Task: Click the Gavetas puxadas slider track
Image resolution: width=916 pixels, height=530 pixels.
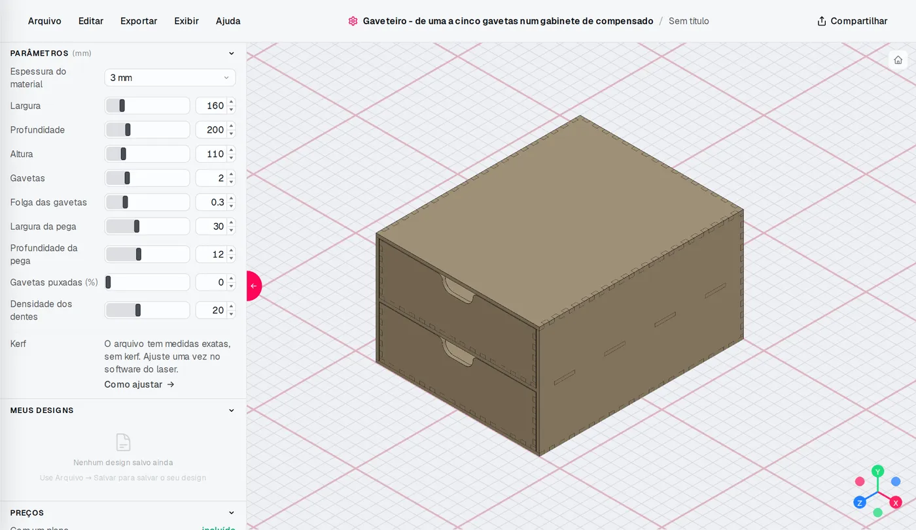Action: (x=147, y=282)
